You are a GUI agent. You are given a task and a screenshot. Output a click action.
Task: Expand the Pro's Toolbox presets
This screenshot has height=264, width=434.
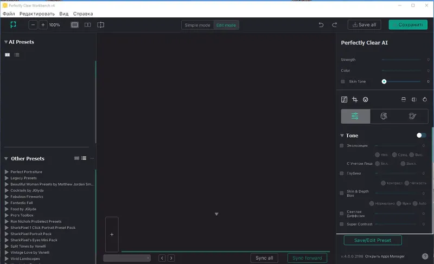7,215
